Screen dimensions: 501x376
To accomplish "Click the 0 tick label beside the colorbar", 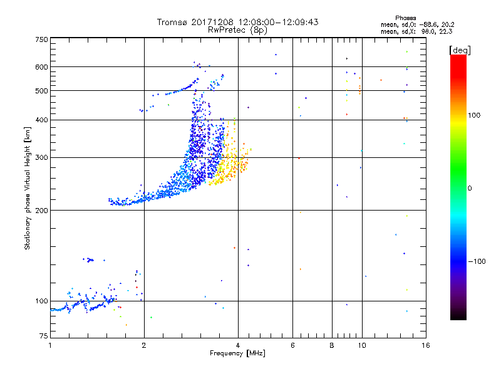I will 469,188.
